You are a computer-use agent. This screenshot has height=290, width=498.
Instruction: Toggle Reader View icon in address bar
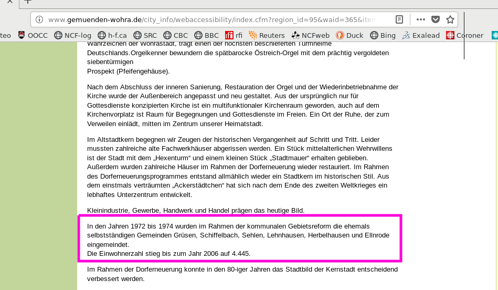click(x=399, y=20)
